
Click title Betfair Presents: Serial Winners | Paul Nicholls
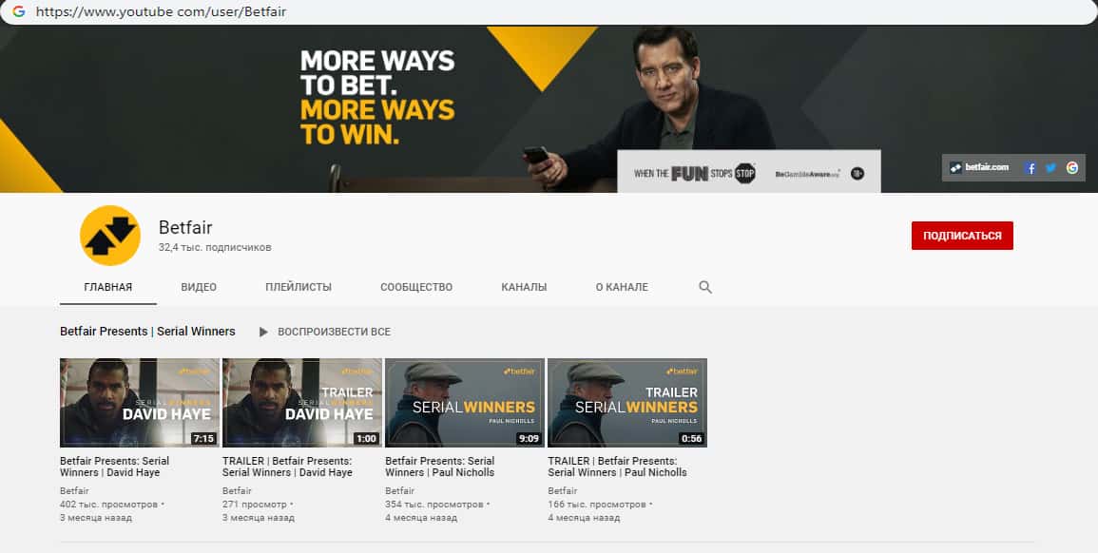[440, 467]
